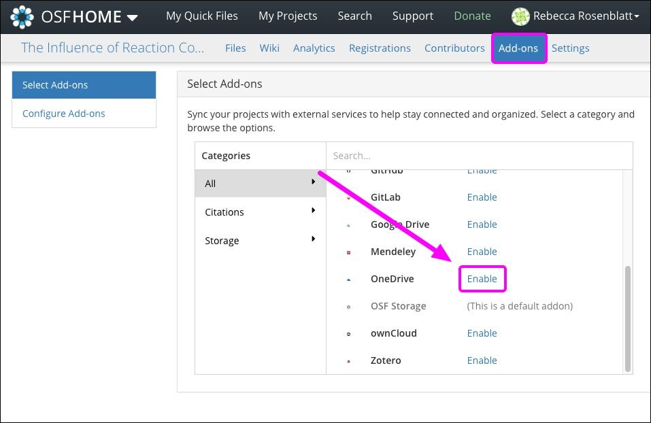Click the ownCloud add-on icon
This screenshot has width=651, height=423.
[350, 333]
